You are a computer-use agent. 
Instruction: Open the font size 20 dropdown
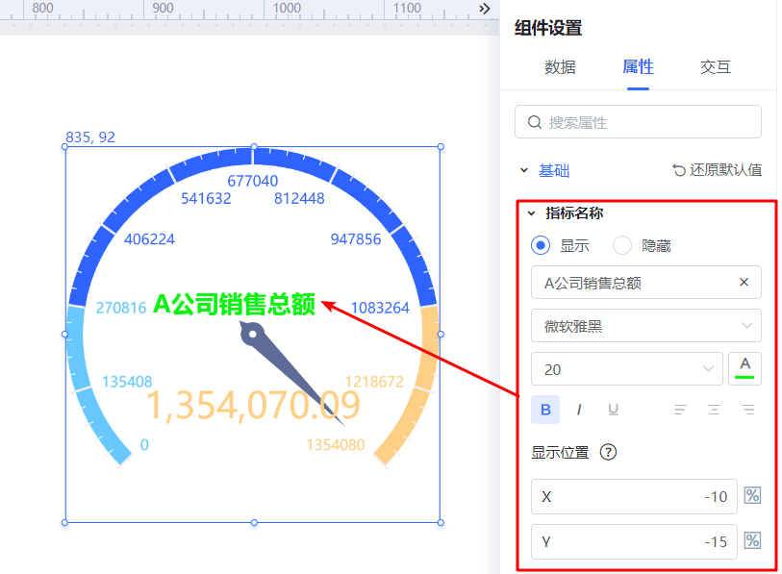click(626, 368)
